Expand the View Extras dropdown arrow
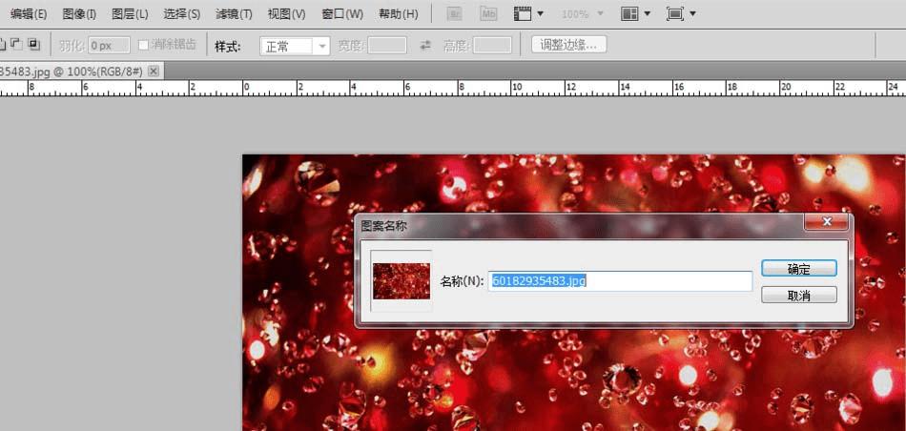Screen dimensions: 906x431 click(x=540, y=14)
